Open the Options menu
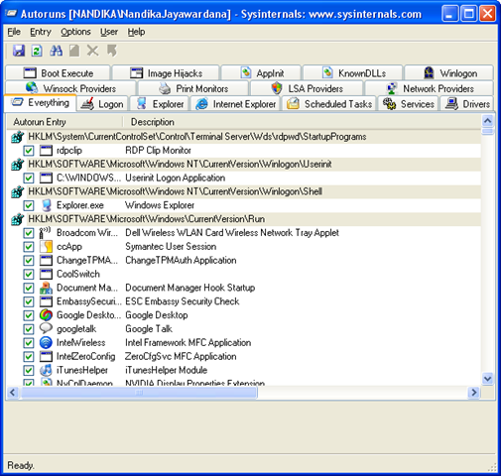This screenshot has height=476, width=501. (x=75, y=32)
